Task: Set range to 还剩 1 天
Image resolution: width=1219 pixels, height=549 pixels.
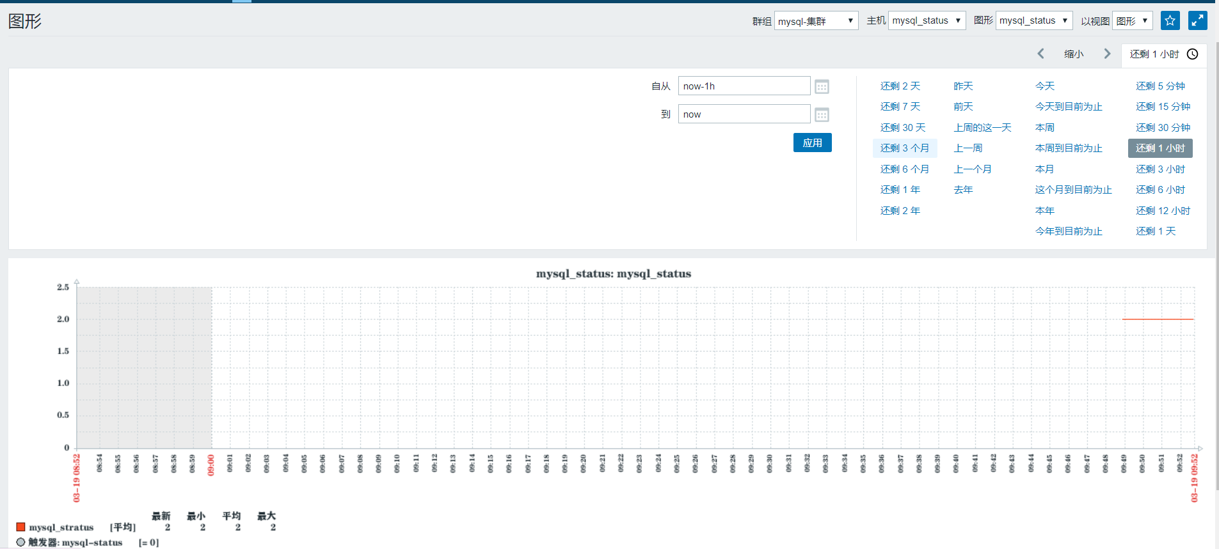Action: [1156, 231]
